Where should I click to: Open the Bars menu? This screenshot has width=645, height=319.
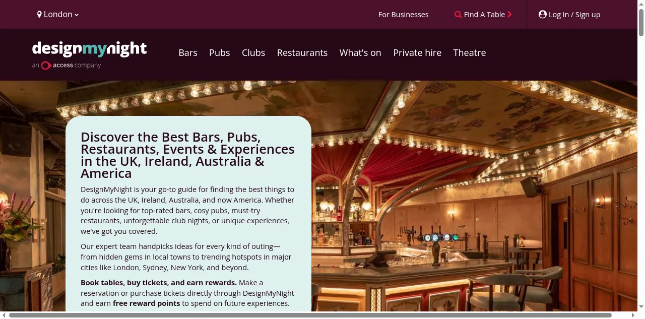point(188,53)
